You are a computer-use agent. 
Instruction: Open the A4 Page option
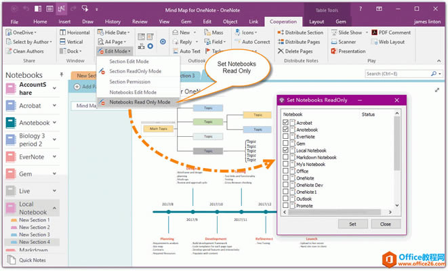click(112, 42)
